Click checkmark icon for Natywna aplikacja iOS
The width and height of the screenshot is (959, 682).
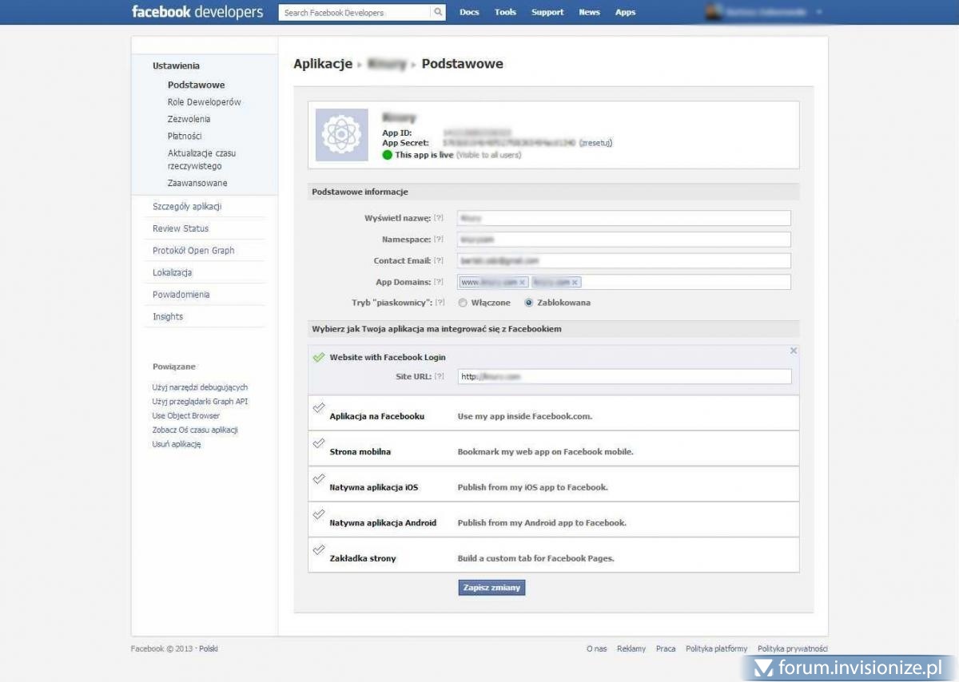(x=319, y=478)
